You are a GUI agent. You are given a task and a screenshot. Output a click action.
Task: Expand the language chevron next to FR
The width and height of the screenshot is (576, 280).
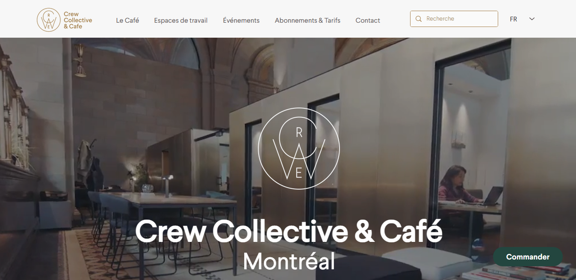coord(532,19)
